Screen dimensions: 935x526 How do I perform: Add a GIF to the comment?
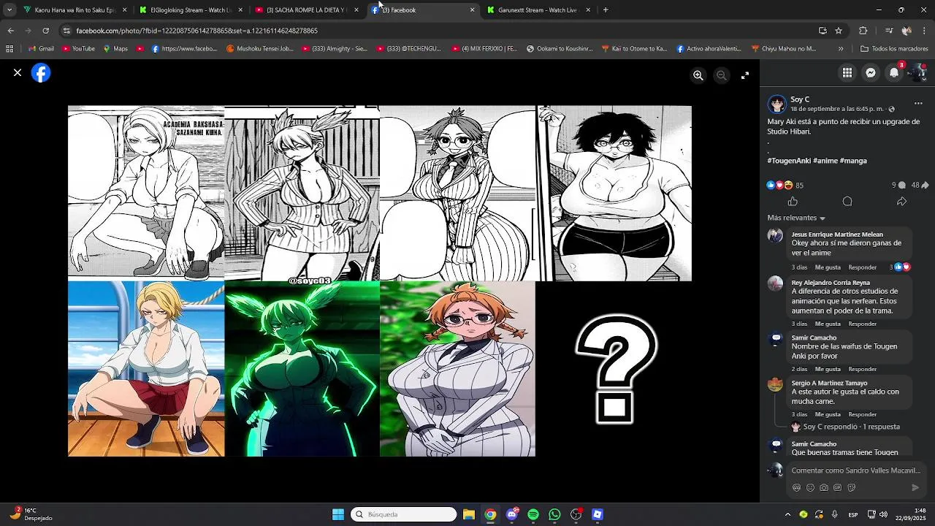[838, 487]
